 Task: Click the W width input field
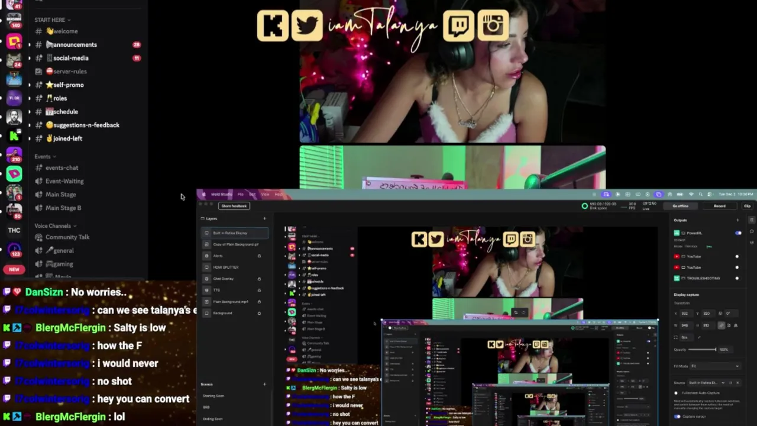(687, 325)
